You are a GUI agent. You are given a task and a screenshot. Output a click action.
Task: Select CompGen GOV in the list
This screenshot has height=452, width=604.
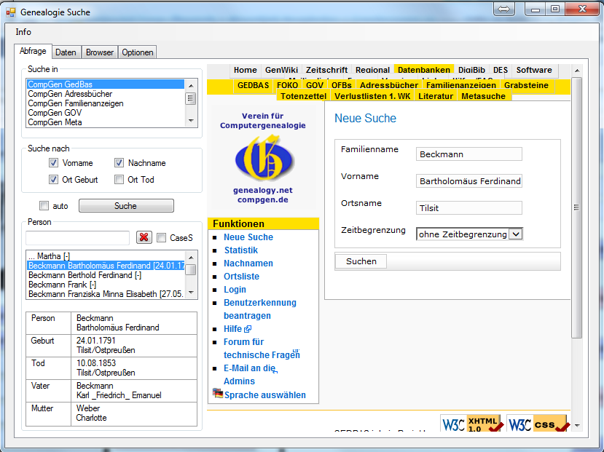click(x=105, y=113)
